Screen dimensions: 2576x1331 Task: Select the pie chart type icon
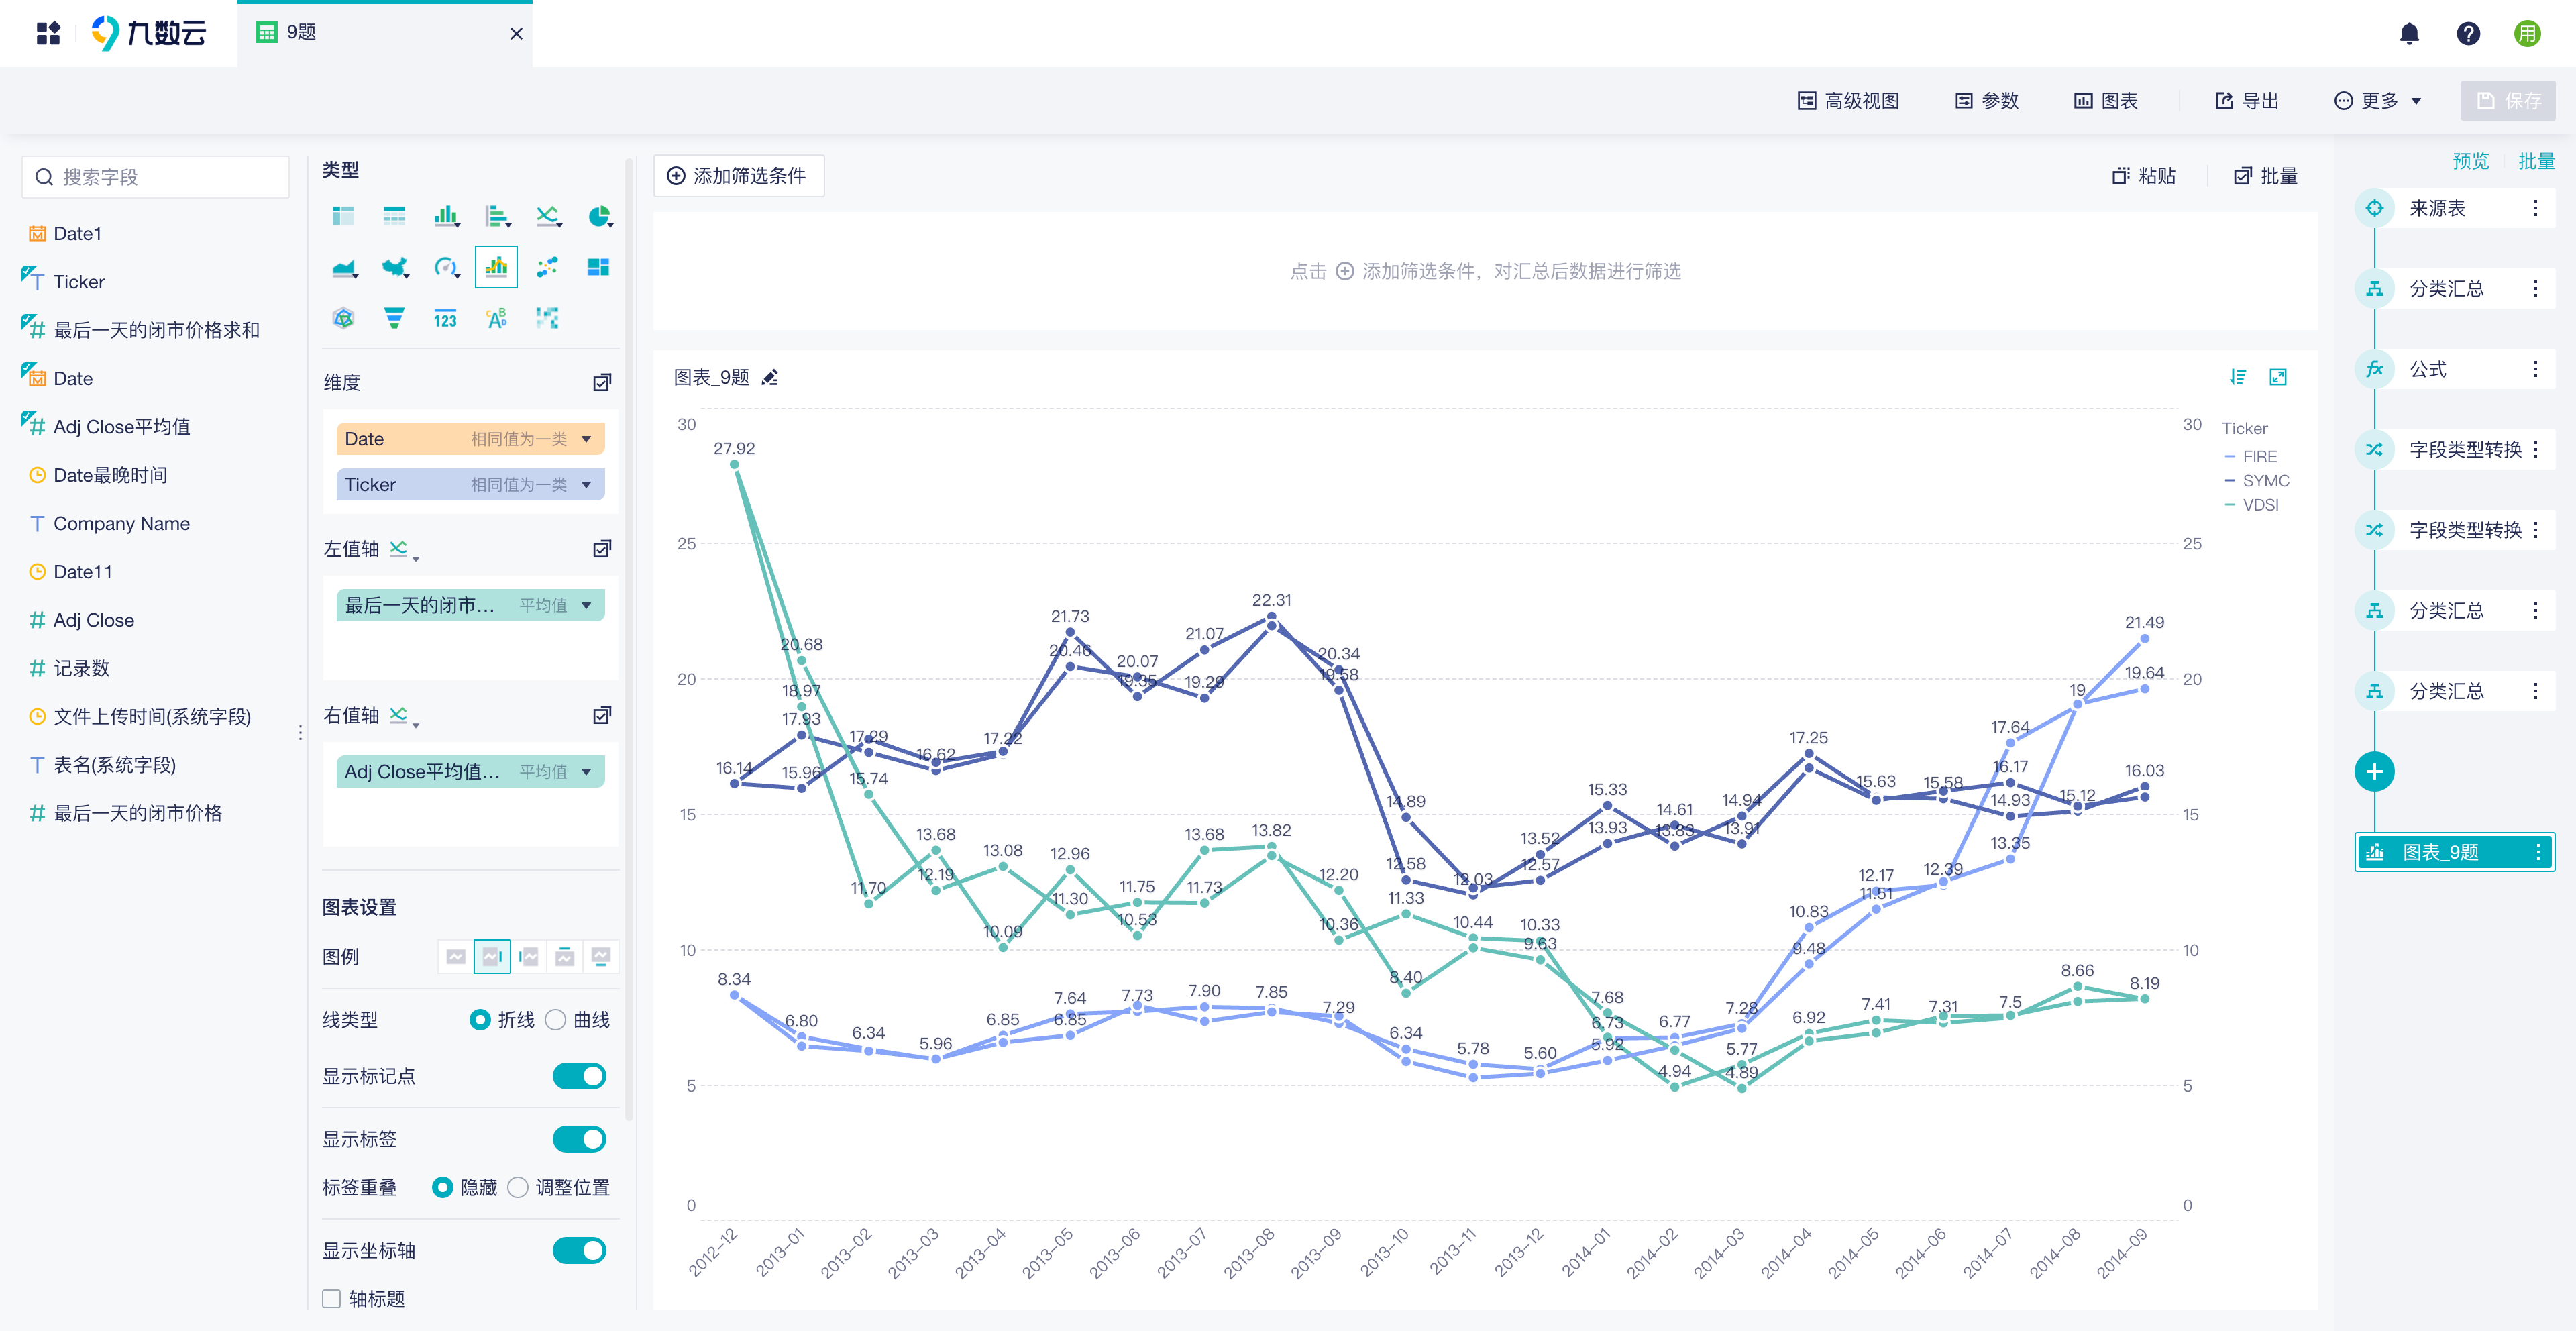point(599,216)
